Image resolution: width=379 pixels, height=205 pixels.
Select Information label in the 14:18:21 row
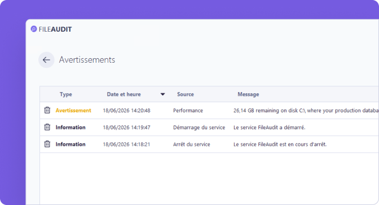(70, 144)
